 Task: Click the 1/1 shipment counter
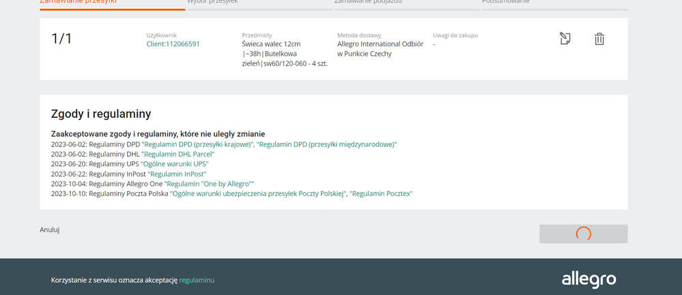pos(61,39)
